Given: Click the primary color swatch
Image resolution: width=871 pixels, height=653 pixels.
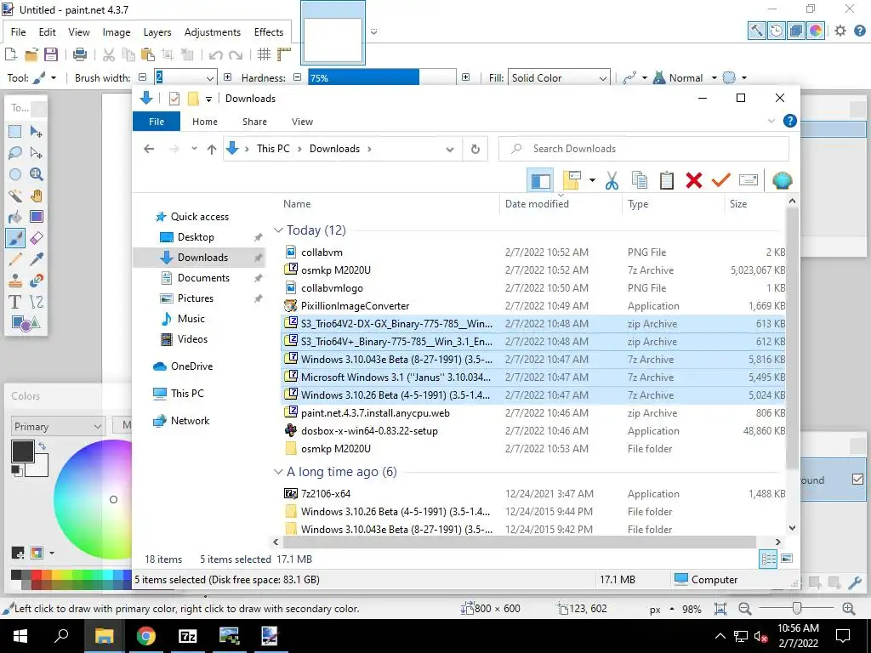Looking at the screenshot, I should coord(23,451).
